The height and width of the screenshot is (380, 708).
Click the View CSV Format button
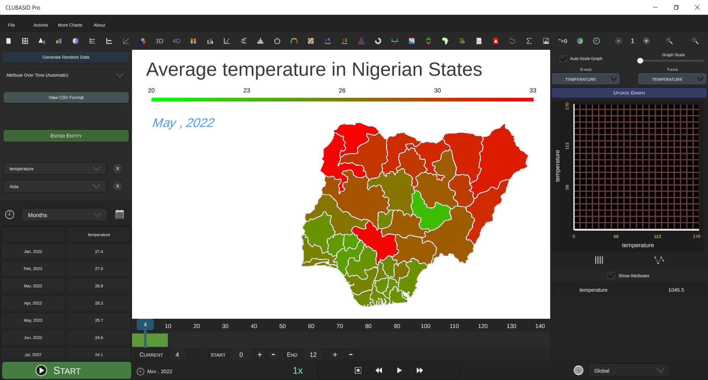[x=66, y=97]
